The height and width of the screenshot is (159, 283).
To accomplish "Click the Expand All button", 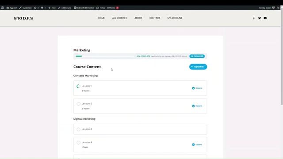I will tap(198, 67).
